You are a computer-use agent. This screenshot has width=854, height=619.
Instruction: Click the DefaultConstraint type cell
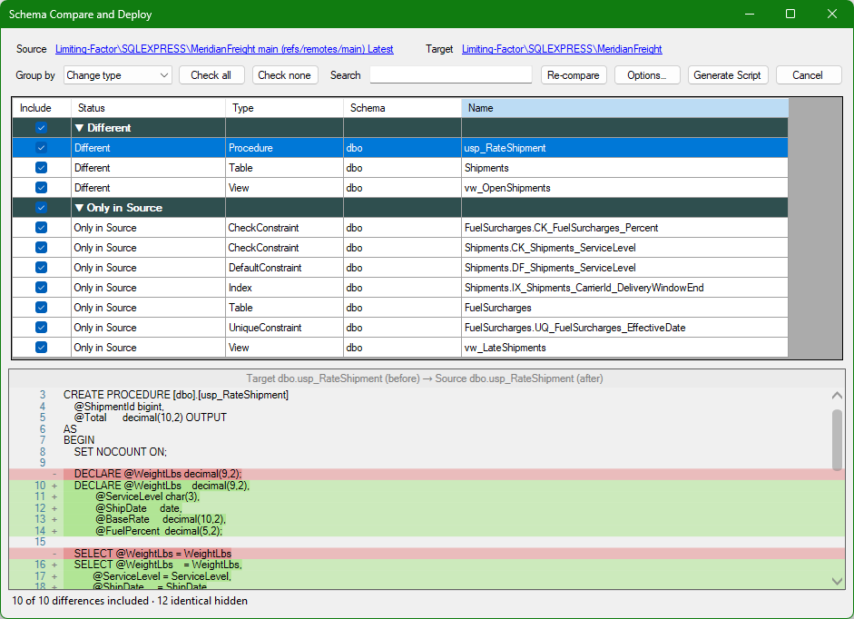pyautogui.click(x=284, y=268)
